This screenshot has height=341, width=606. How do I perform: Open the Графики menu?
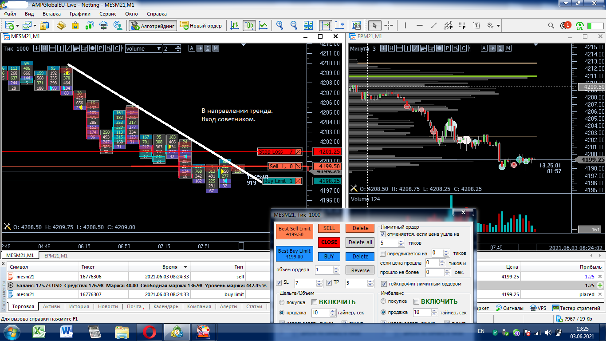(80, 14)
